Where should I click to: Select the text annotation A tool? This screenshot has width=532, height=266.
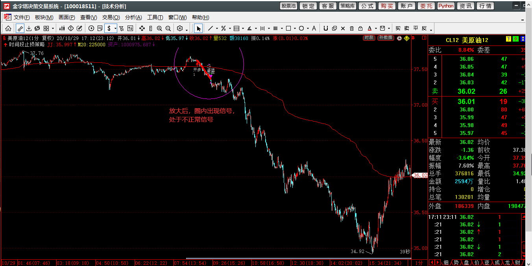click(x=314, y=28)
